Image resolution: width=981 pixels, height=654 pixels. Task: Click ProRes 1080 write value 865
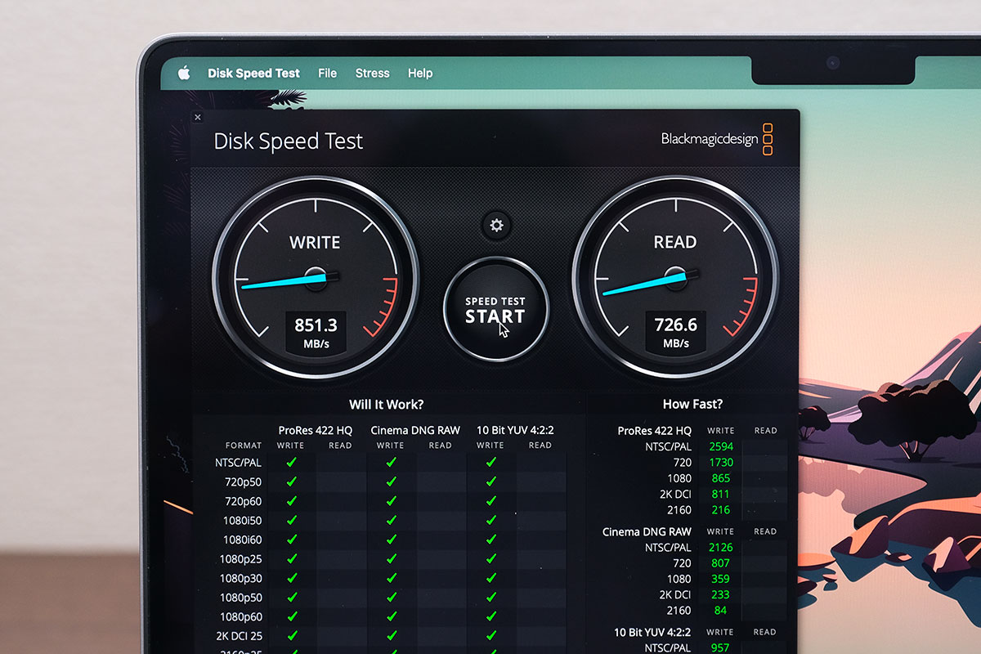pos(721,478)
